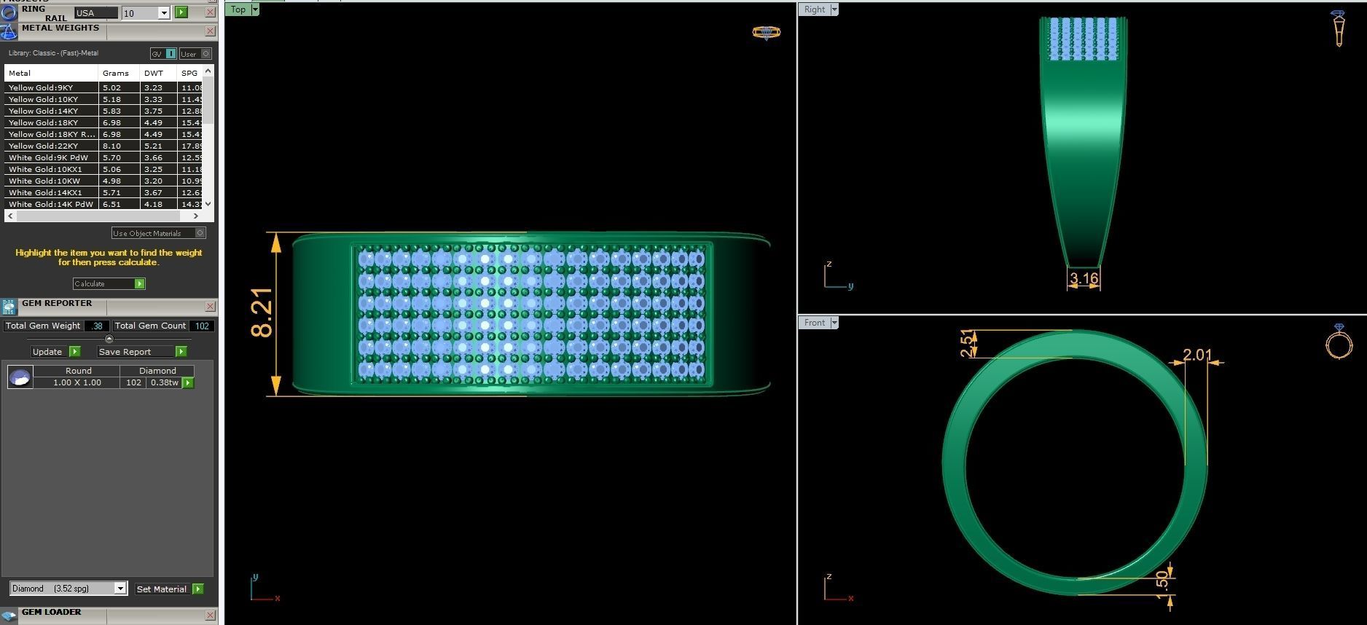Click the USA ring standard field
This screenshot has width=1367, height=625.
(95, 13)
